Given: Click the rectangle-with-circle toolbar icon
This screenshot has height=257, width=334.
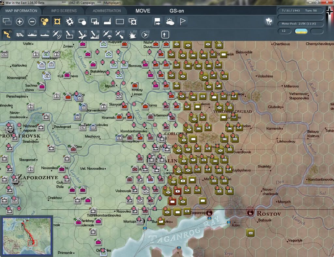Looking at the screenshot, I should pos(82,22).
